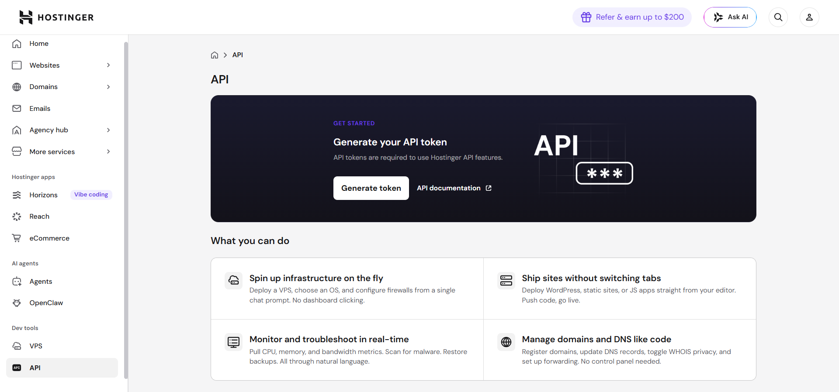Open eCommerce in the sidebar
The image size is (839, 392).
pos(62,238)
